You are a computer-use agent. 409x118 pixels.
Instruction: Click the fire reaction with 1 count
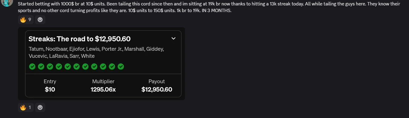(26, 107)
